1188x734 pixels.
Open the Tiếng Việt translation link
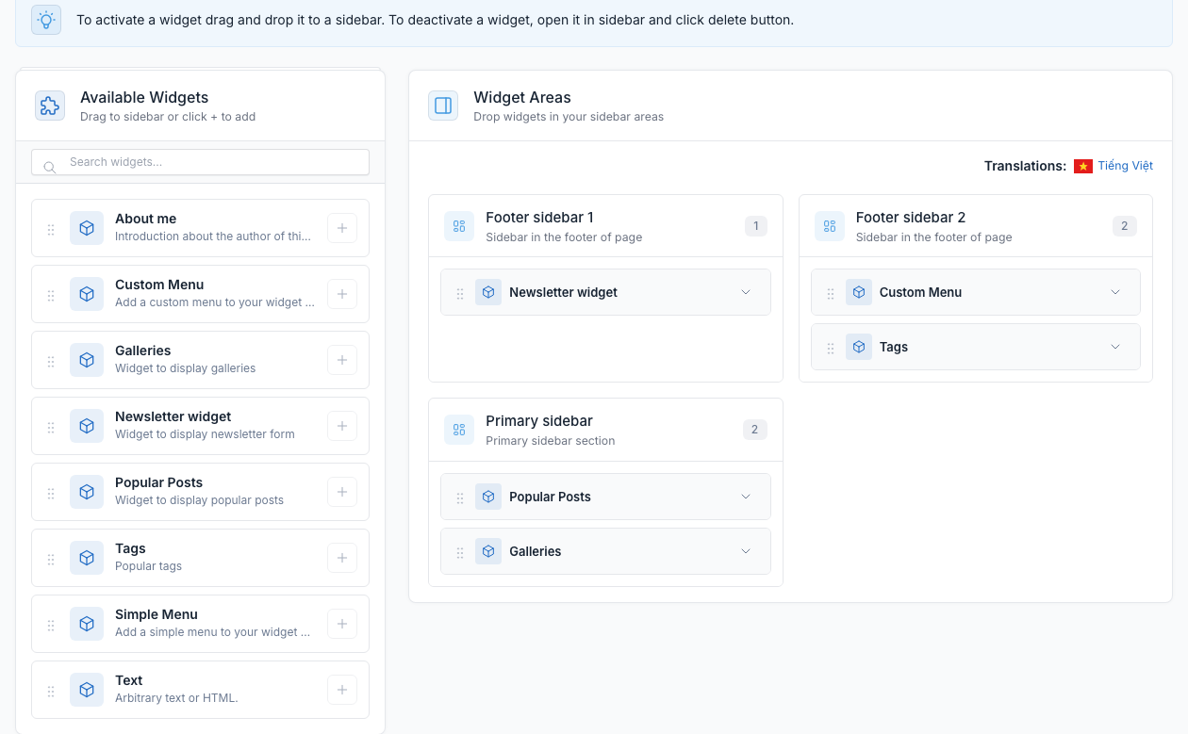tap(1125, 166)
